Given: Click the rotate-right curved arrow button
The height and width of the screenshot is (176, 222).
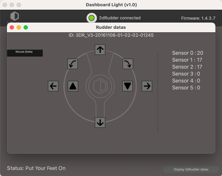Looking at the screenshot, I should click(128, 64).
